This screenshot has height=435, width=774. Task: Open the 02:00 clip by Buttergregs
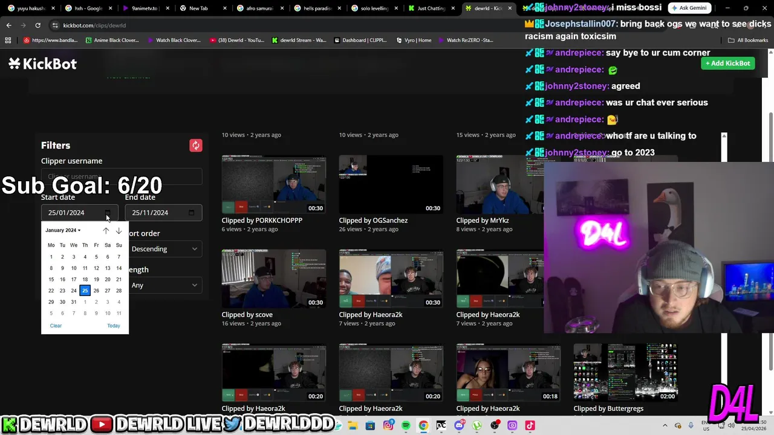click(x=626, y=373)
